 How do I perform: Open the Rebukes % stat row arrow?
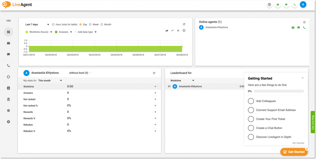[155, 131]
